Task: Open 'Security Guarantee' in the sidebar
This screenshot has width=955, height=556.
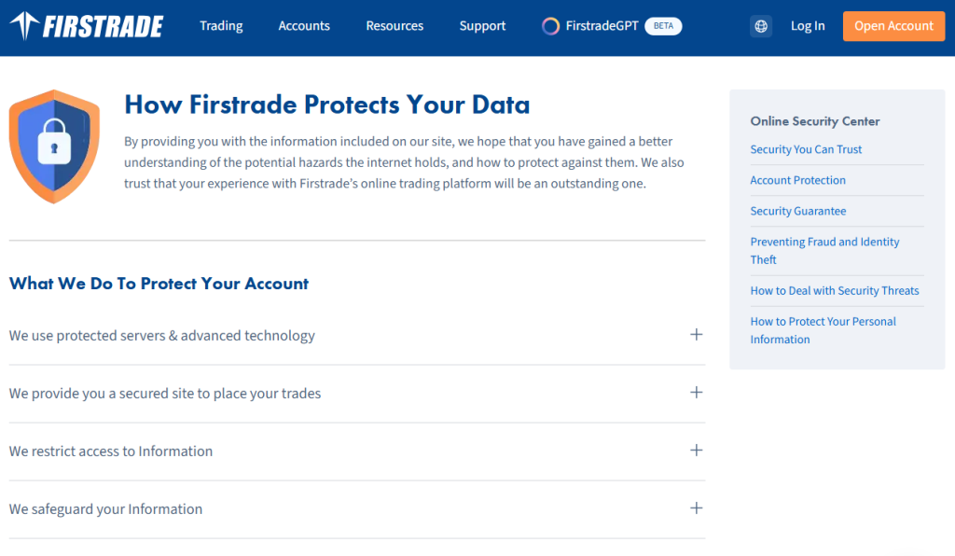Action: coord(798,211)
